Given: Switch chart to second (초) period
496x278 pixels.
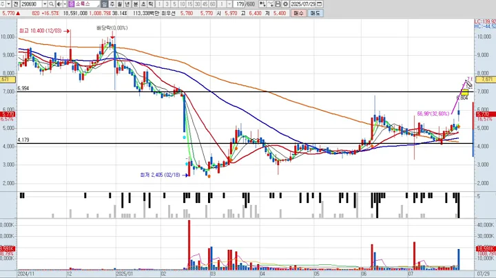Looking at the screenshot, I should point(143,4).
